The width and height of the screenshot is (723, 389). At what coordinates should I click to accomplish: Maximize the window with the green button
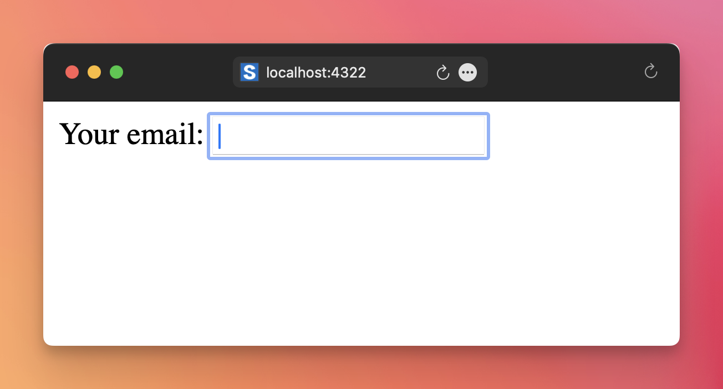coord(116,72)
